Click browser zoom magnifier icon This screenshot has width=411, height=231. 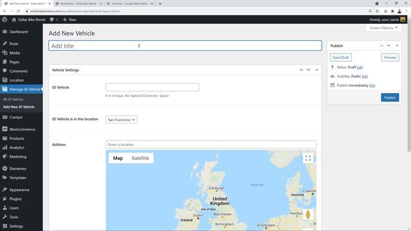pos(370,12)
